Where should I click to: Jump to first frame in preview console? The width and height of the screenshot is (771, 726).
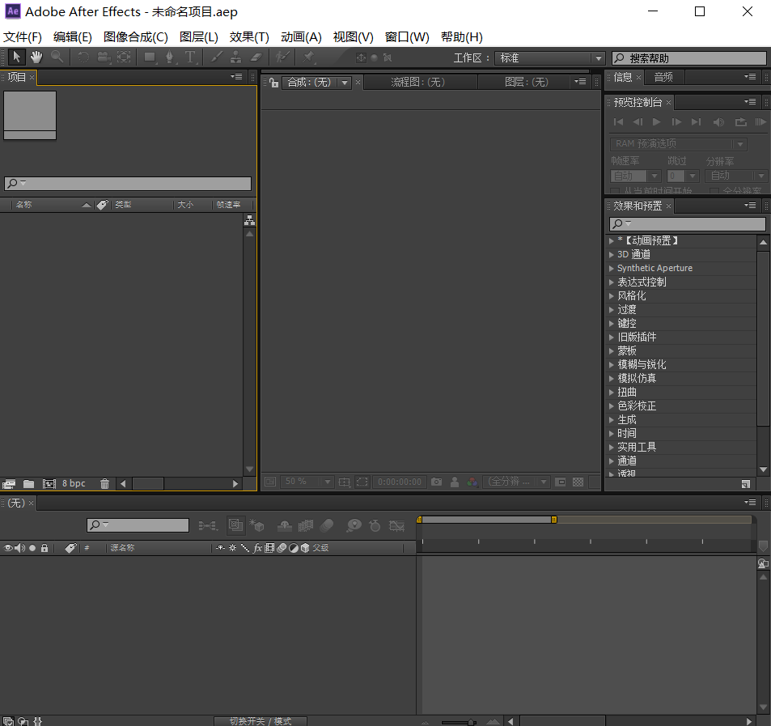coord(619,122)
